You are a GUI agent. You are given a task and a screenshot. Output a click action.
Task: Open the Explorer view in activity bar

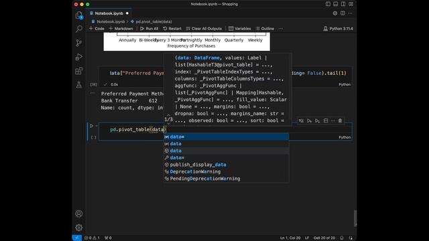tap(79, 15)
